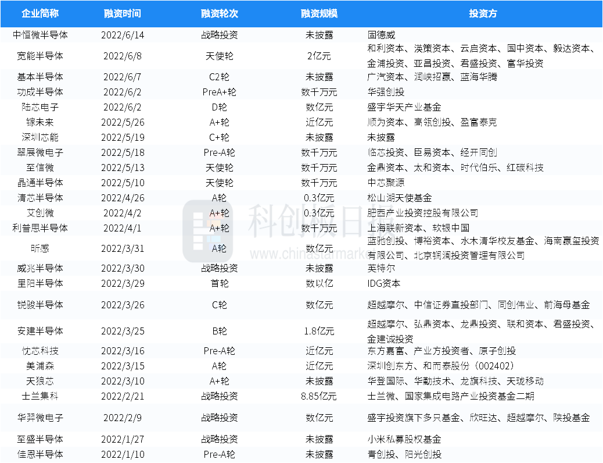Click the 华羿微电子 company name
This screenshot has height=463, width=603.
(x=40, y=418)
